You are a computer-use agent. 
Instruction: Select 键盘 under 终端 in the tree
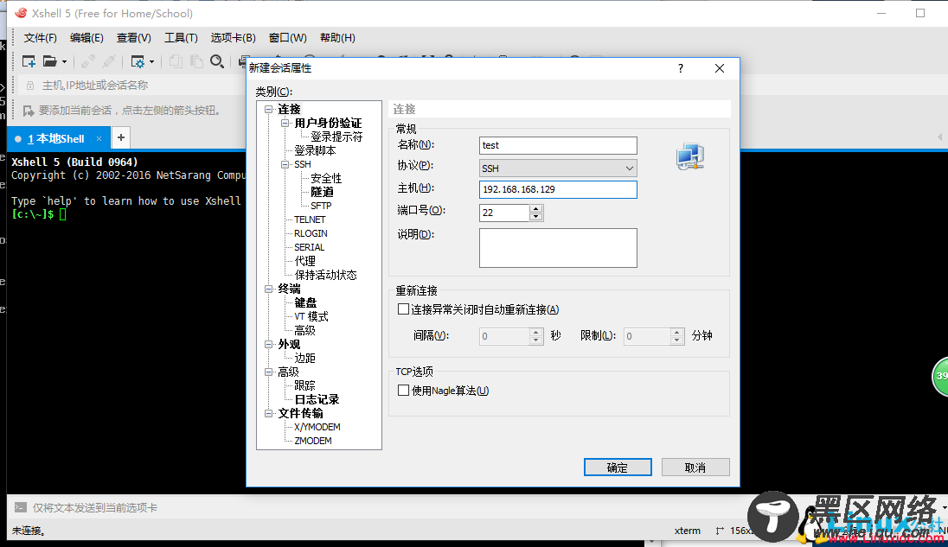click(305, 302)
